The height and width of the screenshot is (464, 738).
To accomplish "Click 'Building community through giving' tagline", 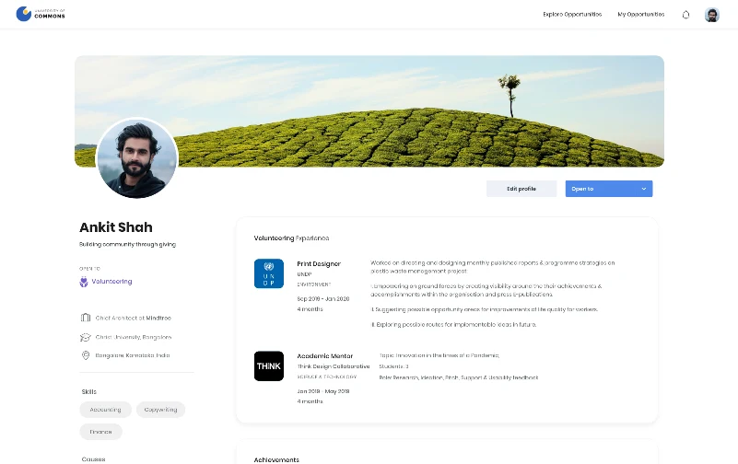I will 127,245.
